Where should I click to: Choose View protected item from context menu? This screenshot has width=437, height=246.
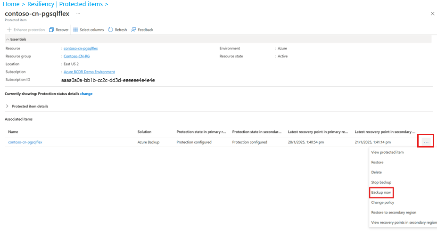387,152
